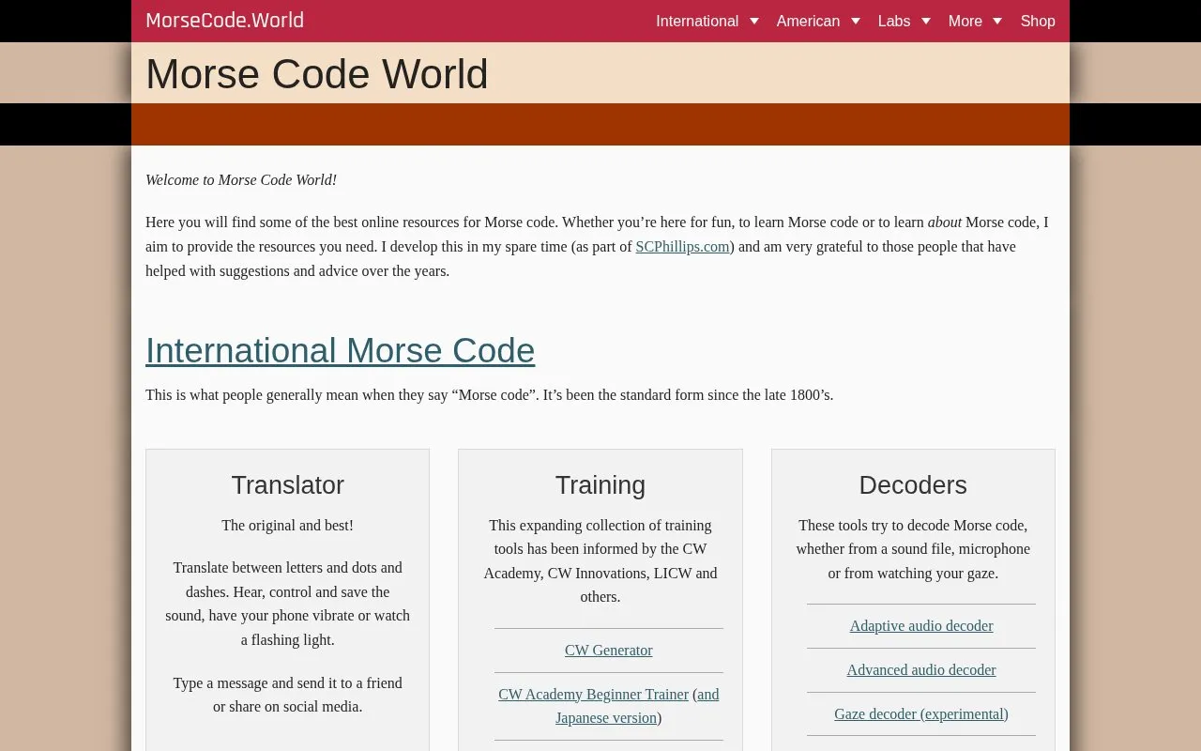Open the Adaptive audio decoder link
Image resolution: width=1201 pixels, height=751 pixels.
point(921,626)
